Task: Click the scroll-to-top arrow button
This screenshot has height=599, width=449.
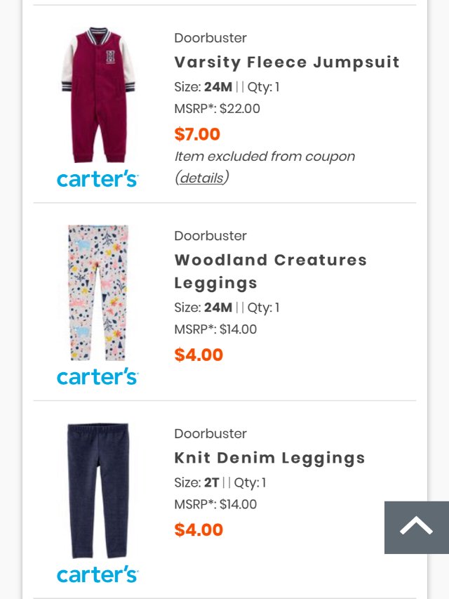Action: click(x=416, y=527)
